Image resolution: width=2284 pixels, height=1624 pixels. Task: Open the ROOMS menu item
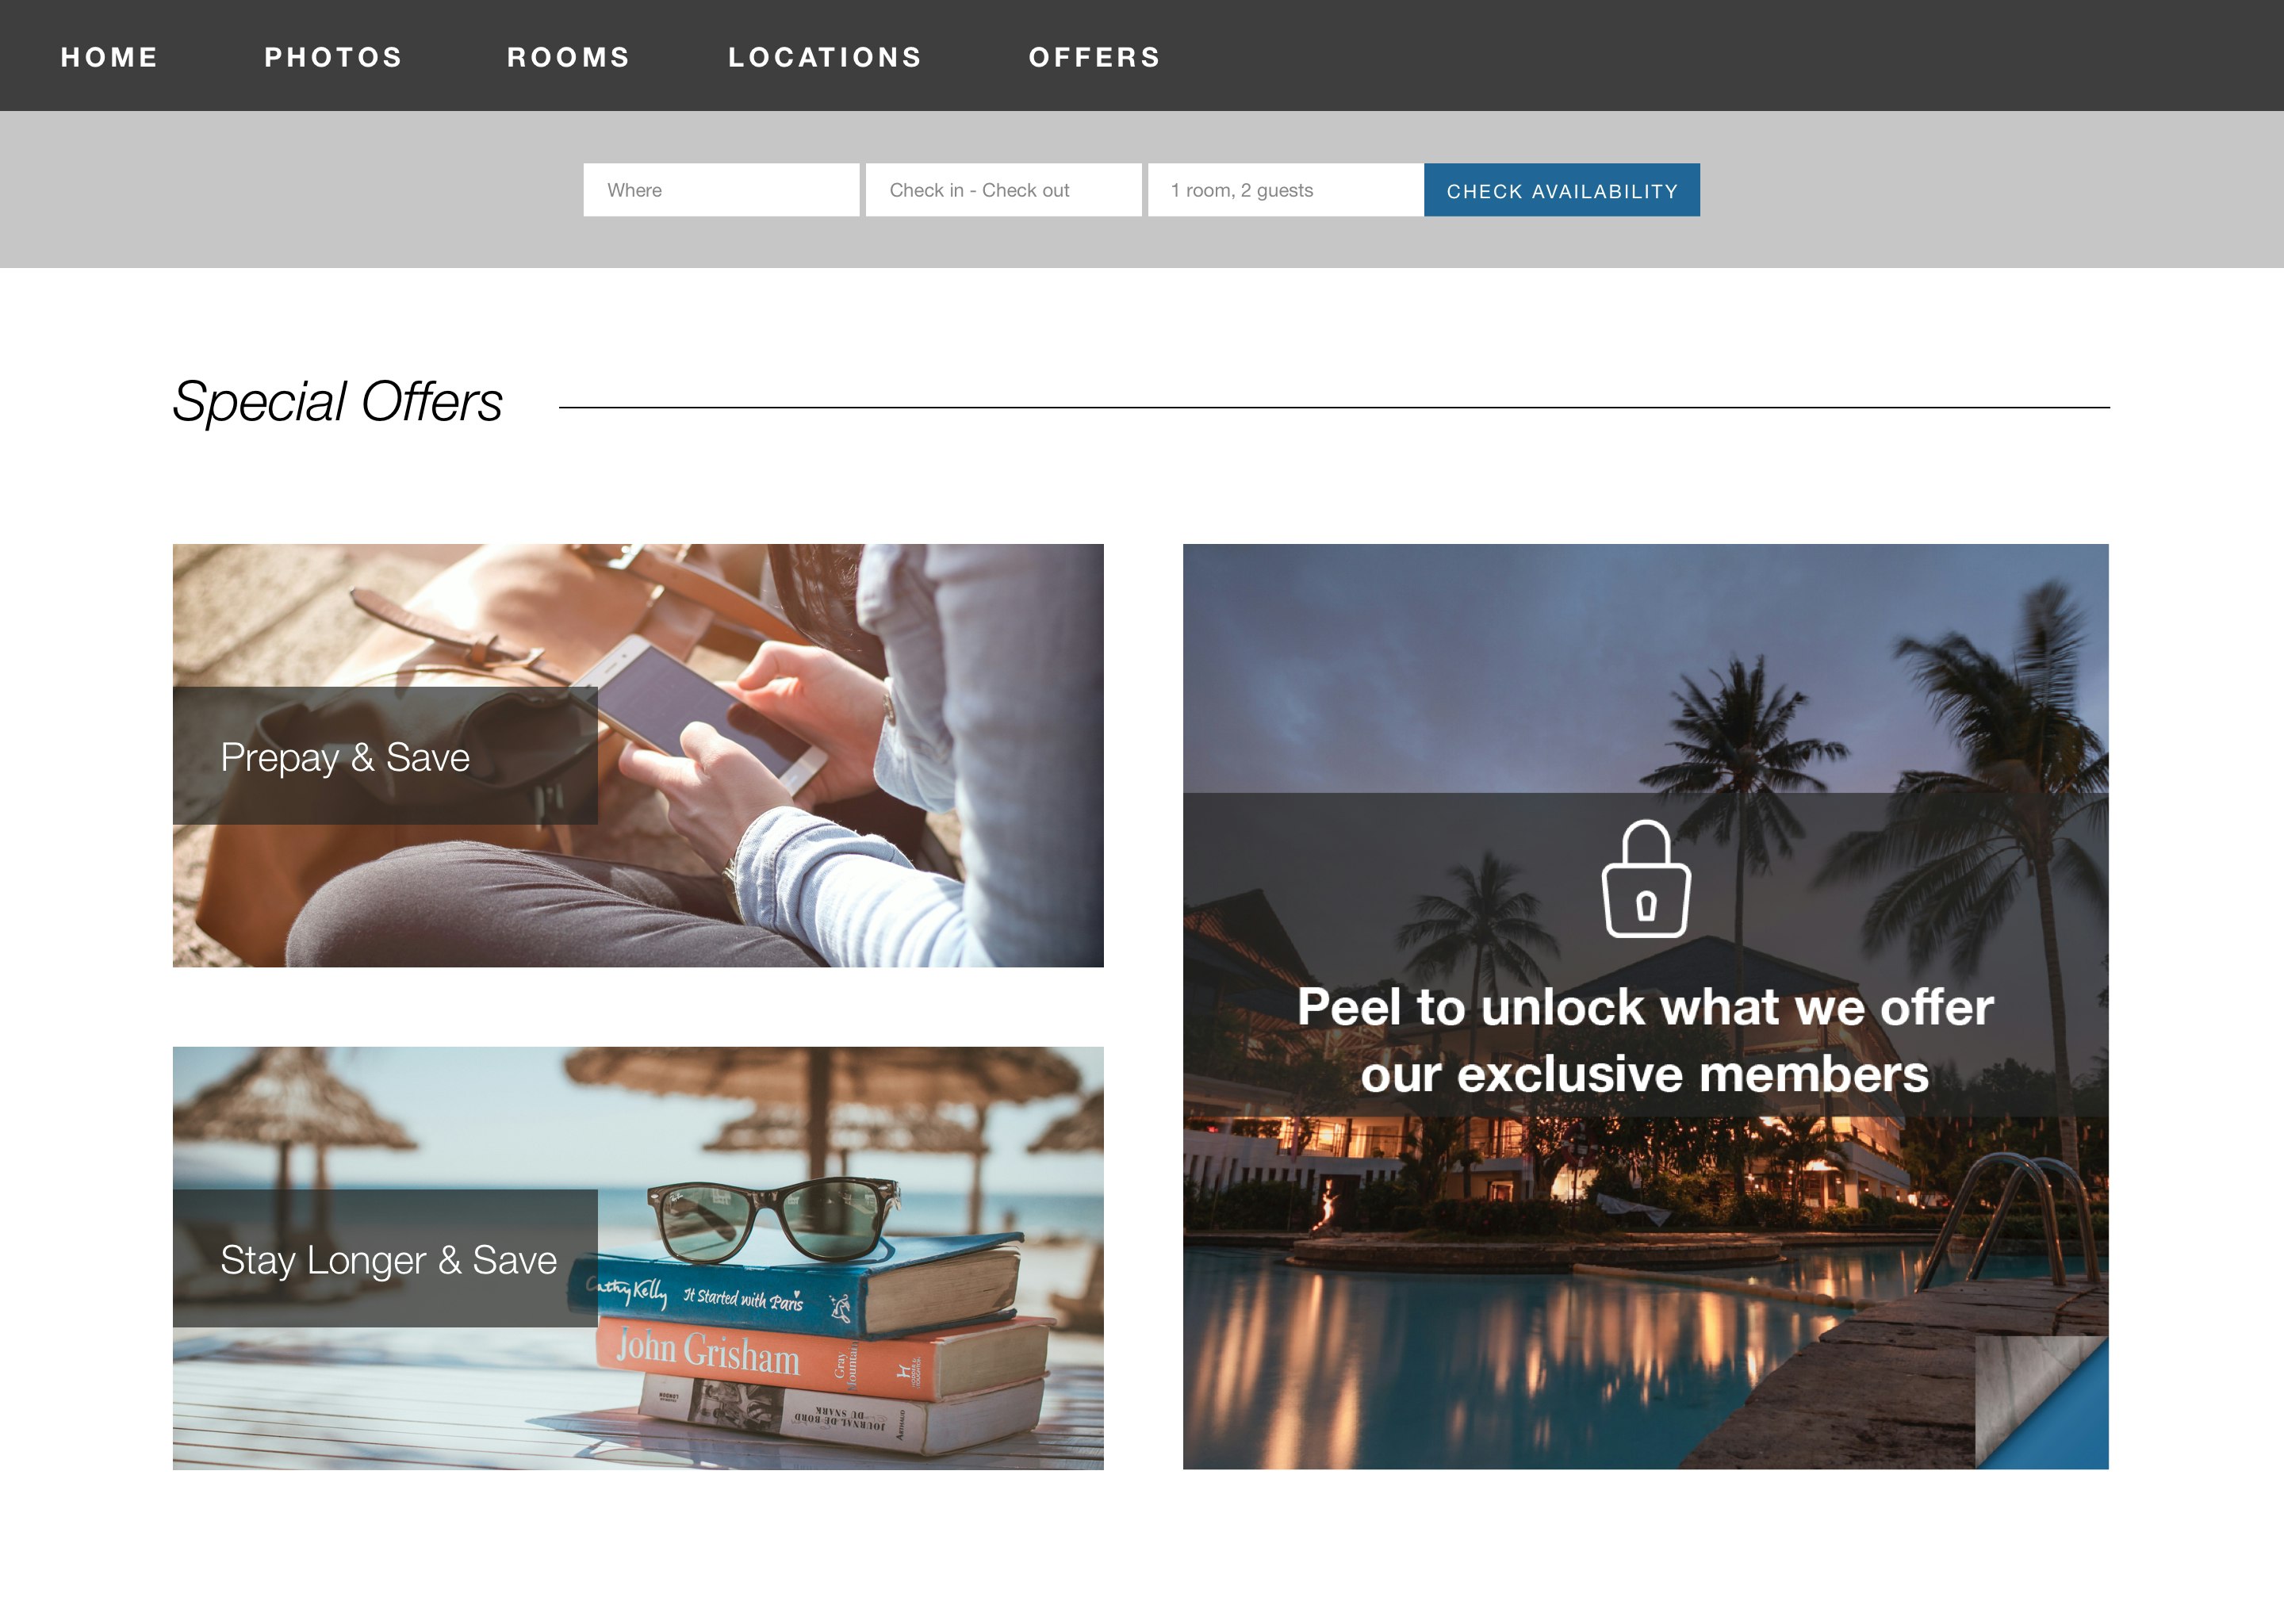(x=569, y=57)
